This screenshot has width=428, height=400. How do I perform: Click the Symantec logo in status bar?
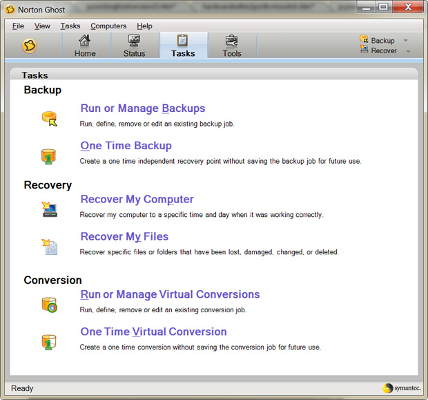click(x=402, y=388)
